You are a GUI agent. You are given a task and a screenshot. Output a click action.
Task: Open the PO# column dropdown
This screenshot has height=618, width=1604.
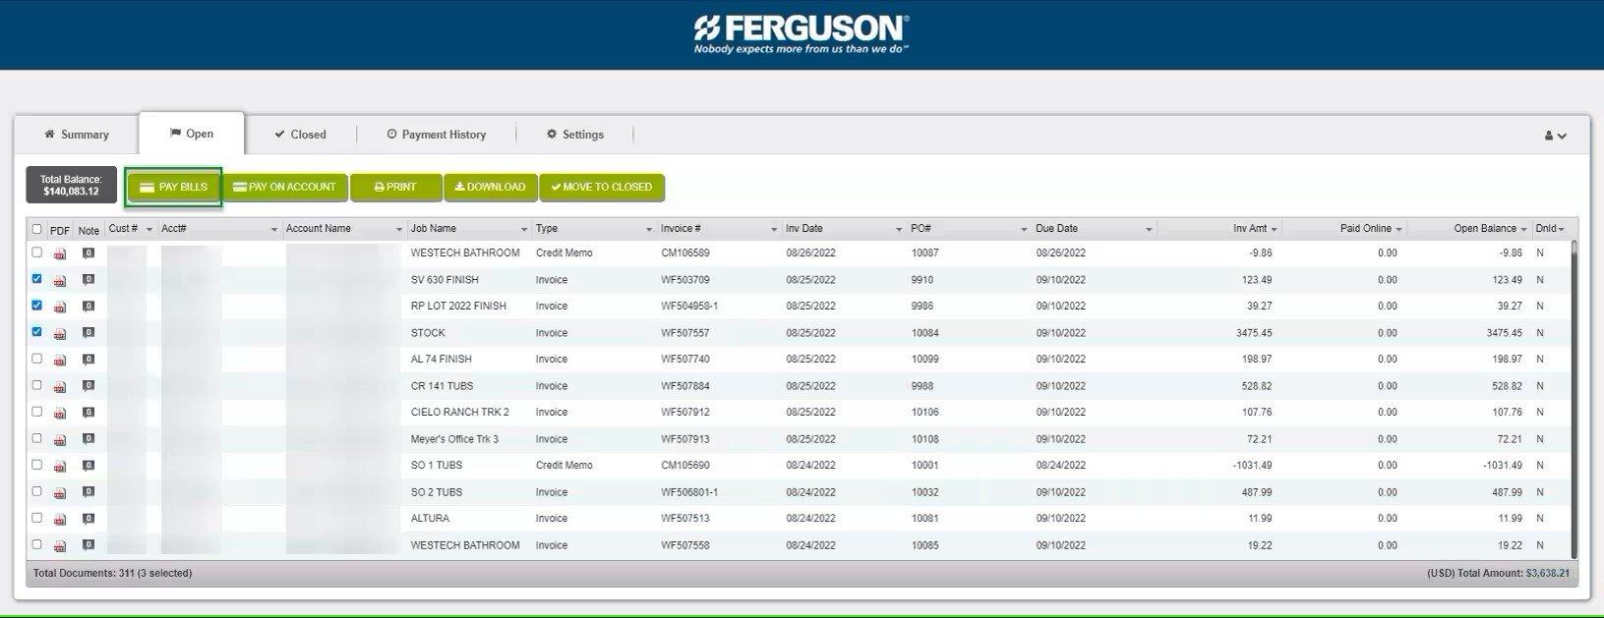1024,229
